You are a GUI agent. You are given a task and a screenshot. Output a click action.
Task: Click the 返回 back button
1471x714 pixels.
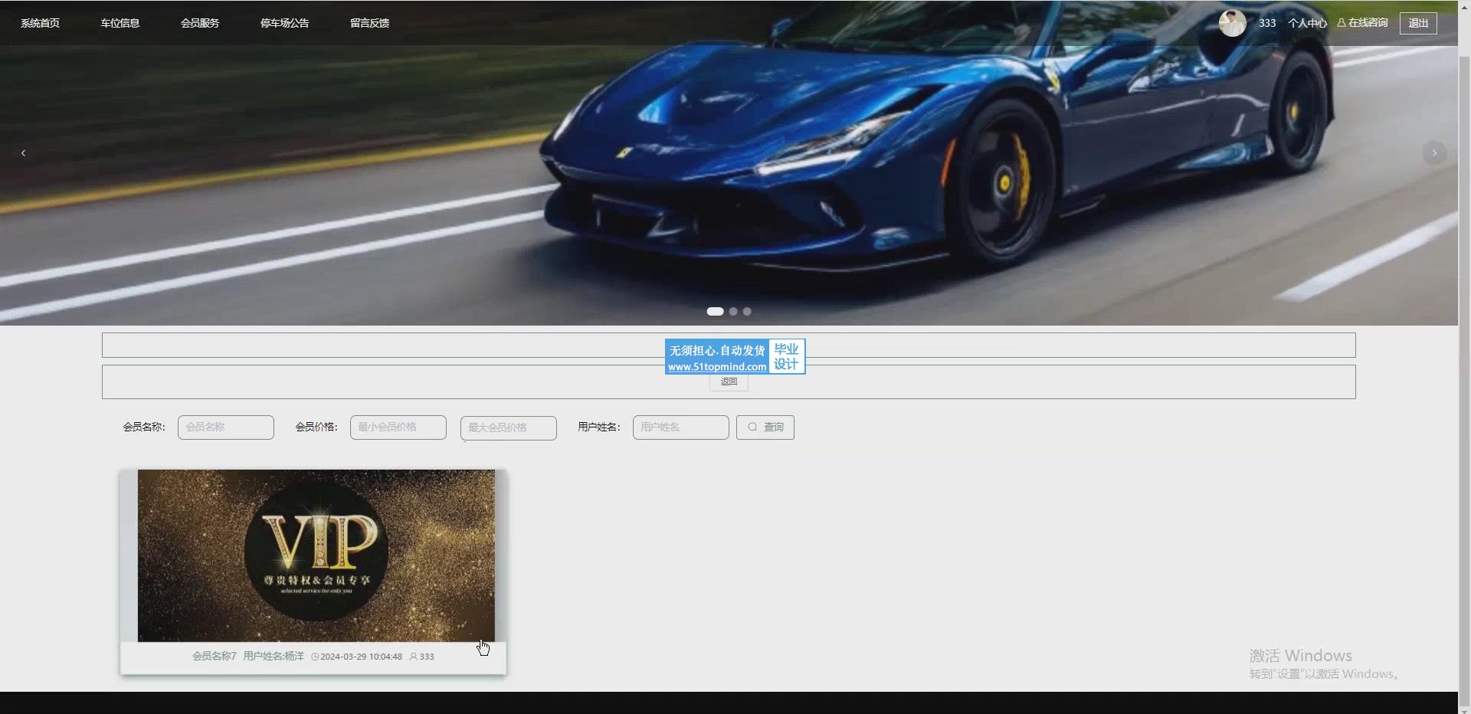click(729, 382)
